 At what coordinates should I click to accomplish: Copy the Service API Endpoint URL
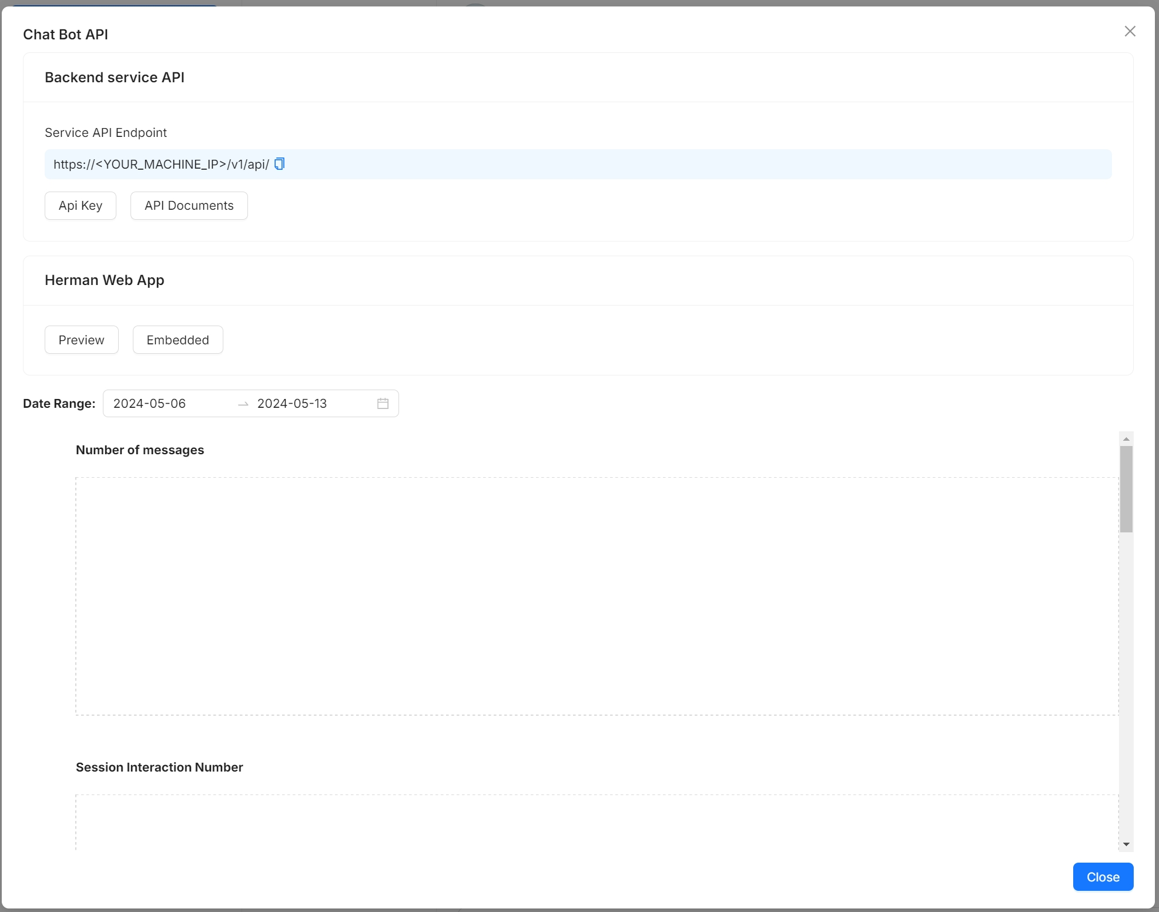click(280, 164)
